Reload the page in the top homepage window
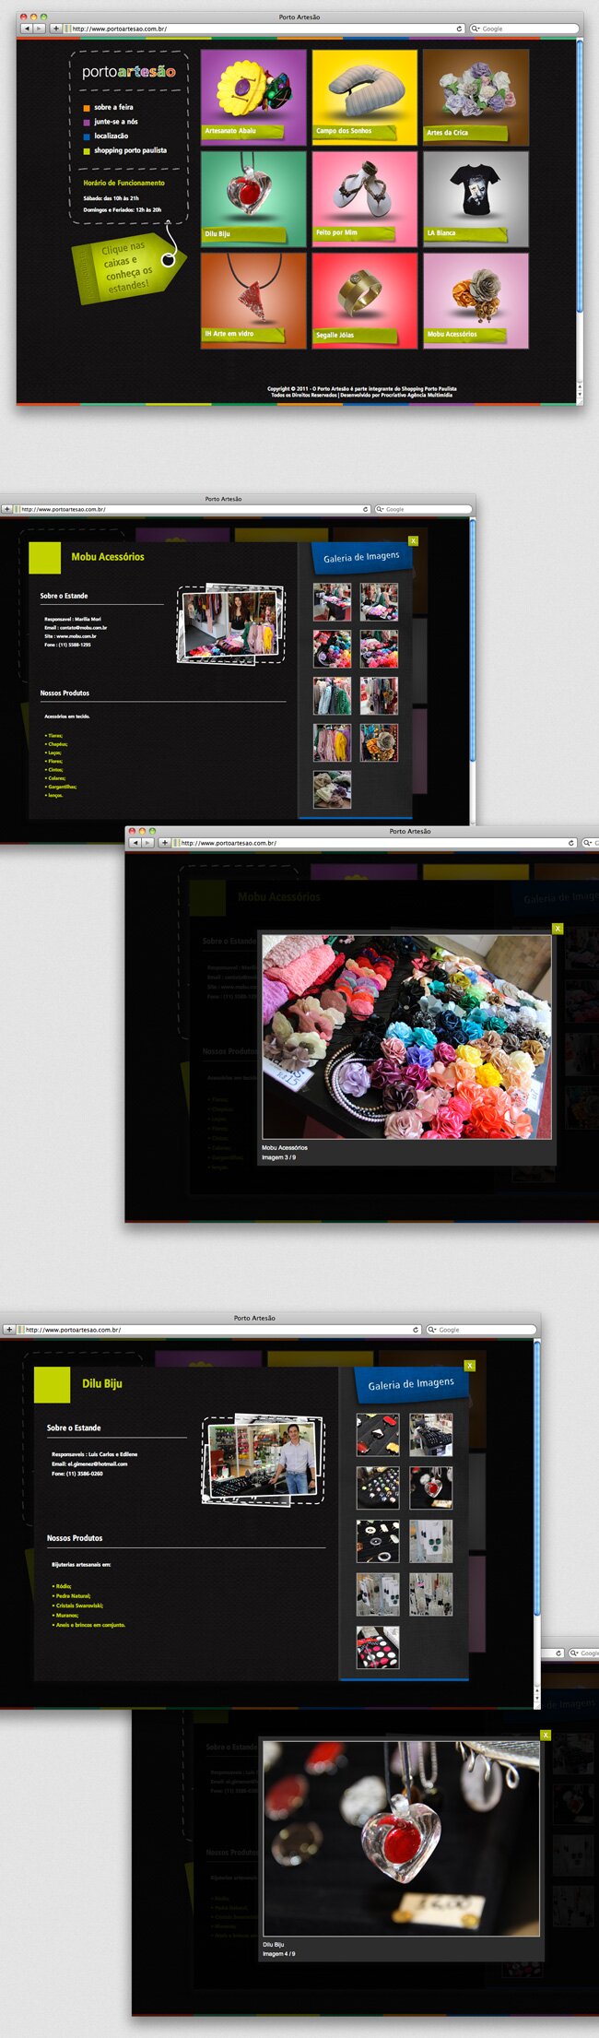Viewport: 599px width, 2038px height. coord(459,29)
